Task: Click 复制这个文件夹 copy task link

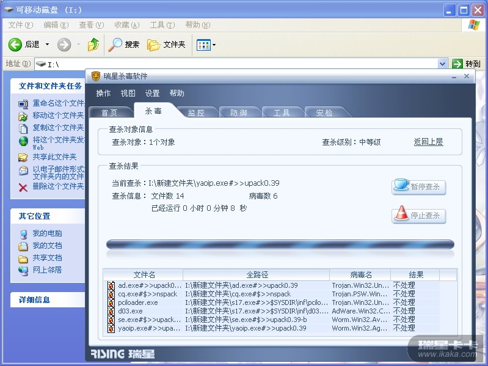Action: 59,128
